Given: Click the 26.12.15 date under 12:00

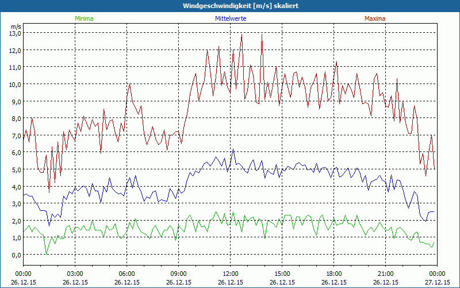Looking at the screenshot, I should (231, 282).
